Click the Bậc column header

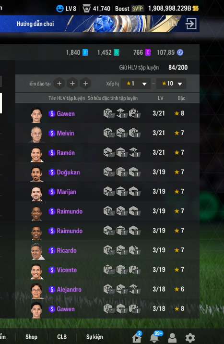181,98
